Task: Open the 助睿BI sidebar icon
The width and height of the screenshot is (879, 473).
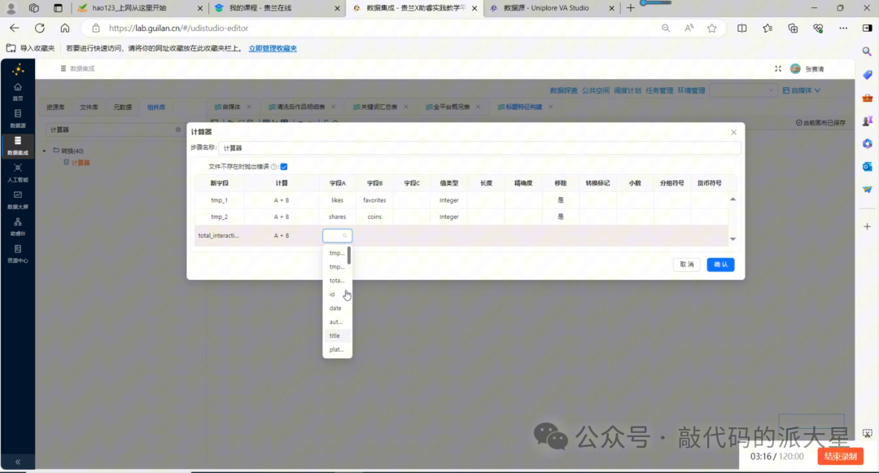Action: [x=18, y=226]
